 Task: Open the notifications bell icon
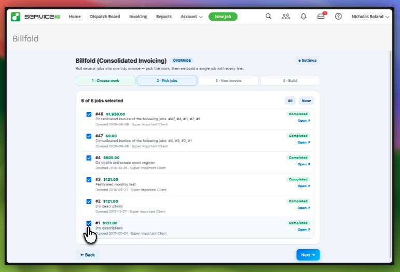point(304,17)
